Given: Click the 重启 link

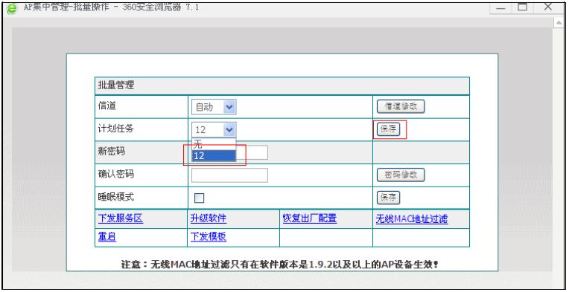Looking at the screenshot, I should coord(107,237).
